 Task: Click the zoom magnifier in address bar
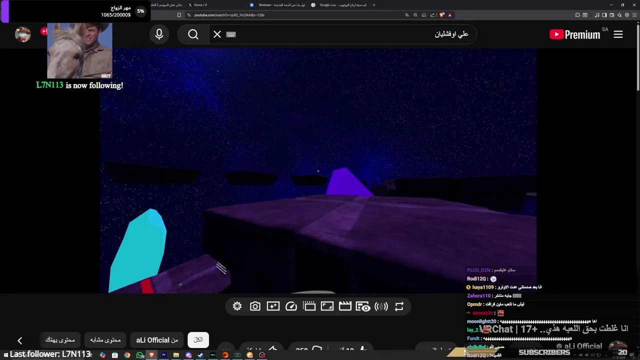(x=415, y=15)
